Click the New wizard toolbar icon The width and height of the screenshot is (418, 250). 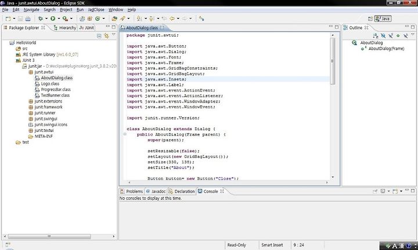8,19
